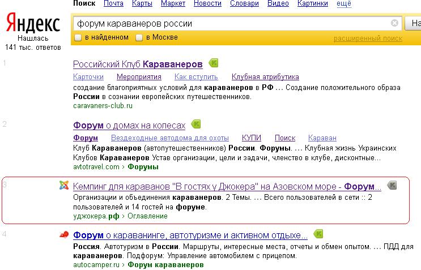This screenshot has width=421, height=270.
Task: Click the red favicon of the autocamper.ru result
Action: click(x=64, y=235)
